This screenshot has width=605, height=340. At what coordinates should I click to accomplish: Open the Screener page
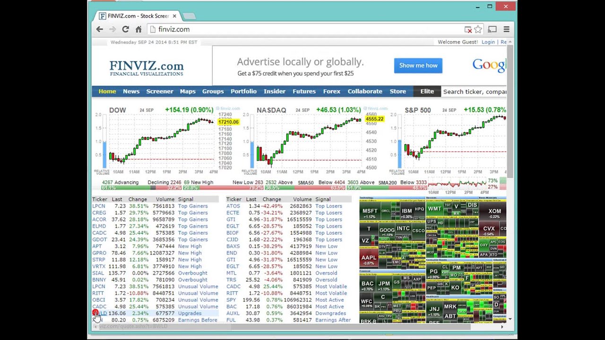coord(160,91)
